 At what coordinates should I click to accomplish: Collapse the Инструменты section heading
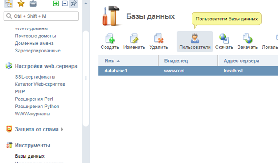pyautogui.click(x=33, y=146)
